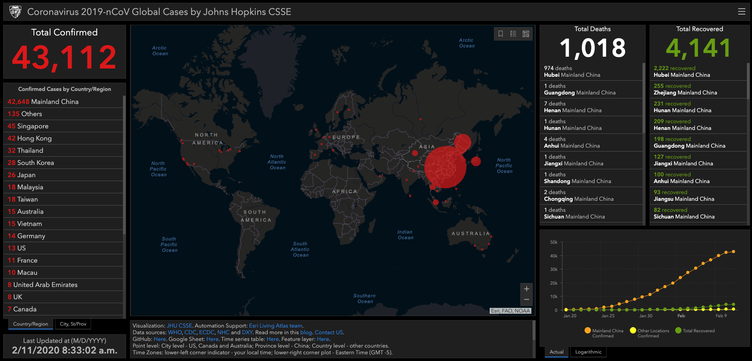Click the large red circle over China
This screenshot has width=752, height=361.
coord(445,167)
